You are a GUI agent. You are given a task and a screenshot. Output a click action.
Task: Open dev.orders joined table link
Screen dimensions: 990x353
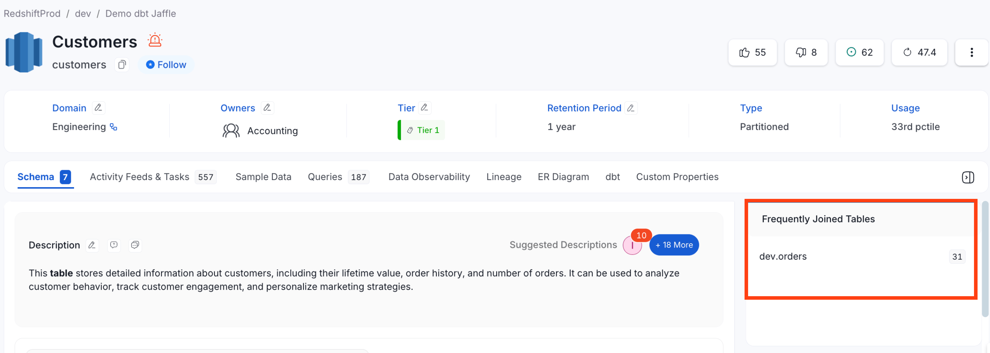pyautogui.click(x=783, y=257)
